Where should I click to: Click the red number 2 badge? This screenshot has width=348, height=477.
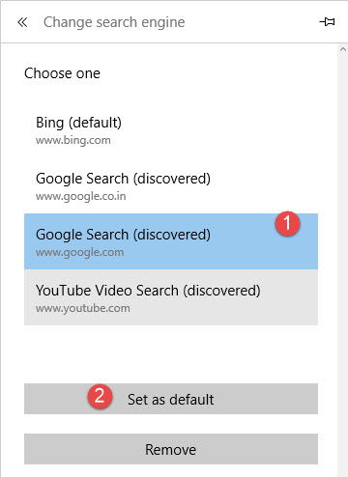tap(100, 396)
